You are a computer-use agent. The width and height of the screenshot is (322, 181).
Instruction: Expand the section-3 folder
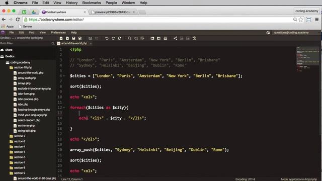tap(18, 141)
